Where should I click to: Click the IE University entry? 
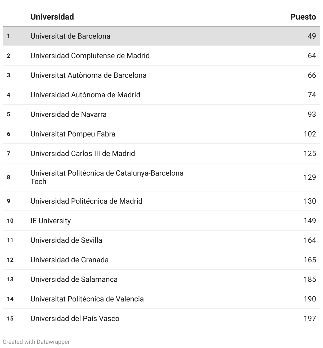(51, 221)
